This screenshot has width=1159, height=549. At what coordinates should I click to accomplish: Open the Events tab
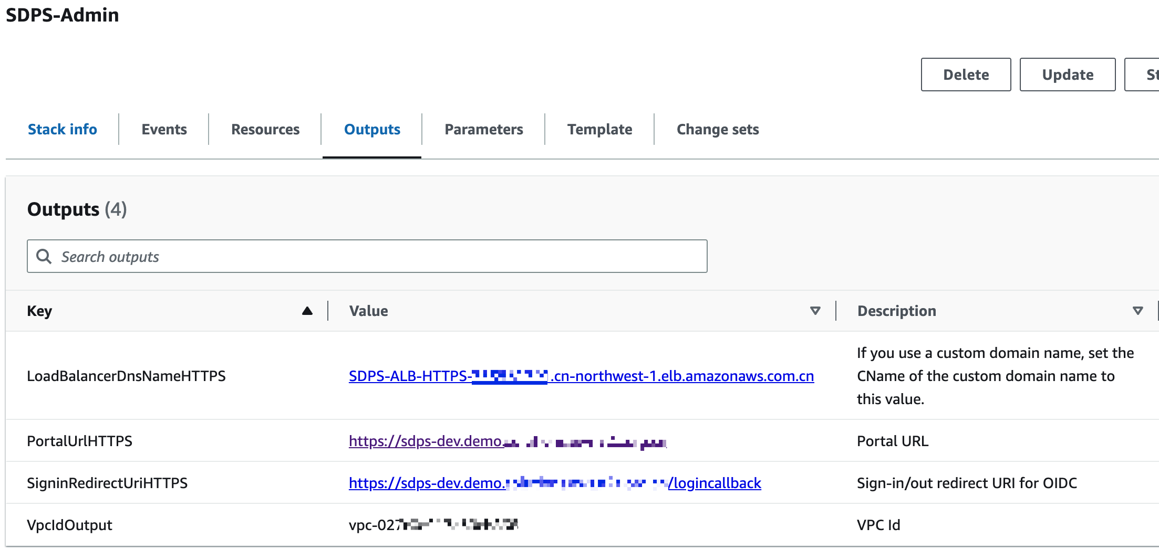(163, 129)
